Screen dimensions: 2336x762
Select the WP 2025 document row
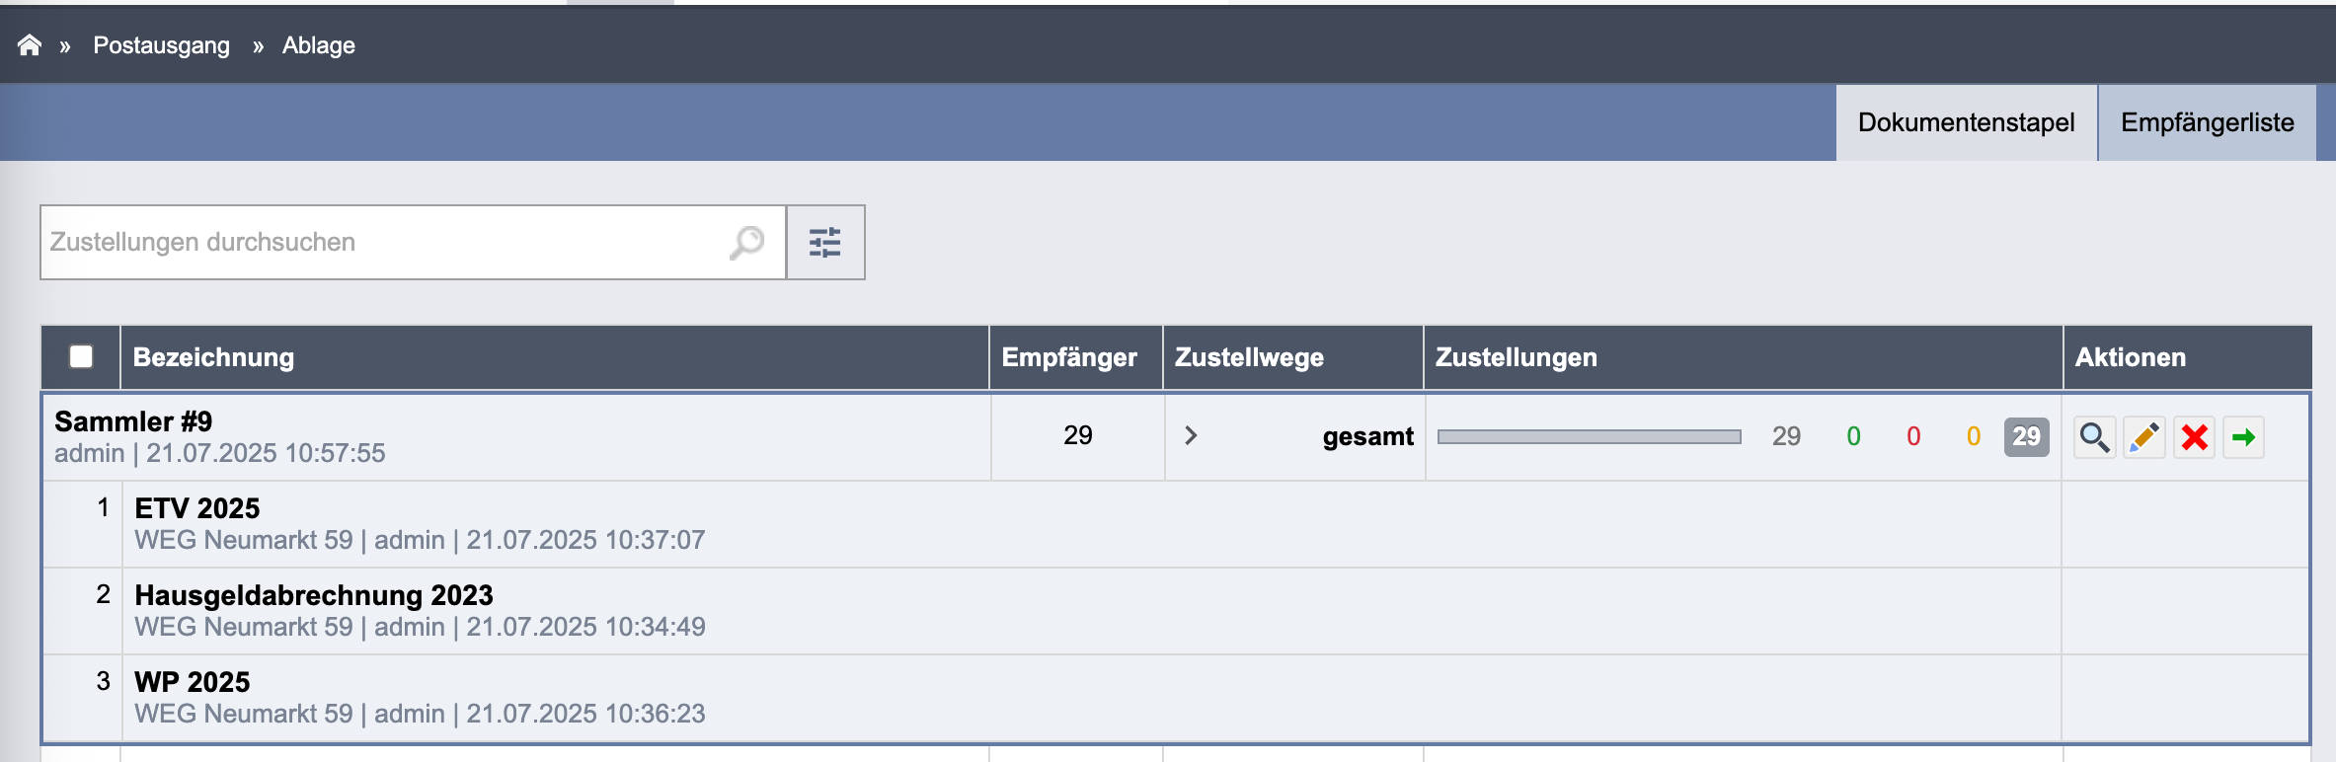pyautogui.click(x=193, y=682)
